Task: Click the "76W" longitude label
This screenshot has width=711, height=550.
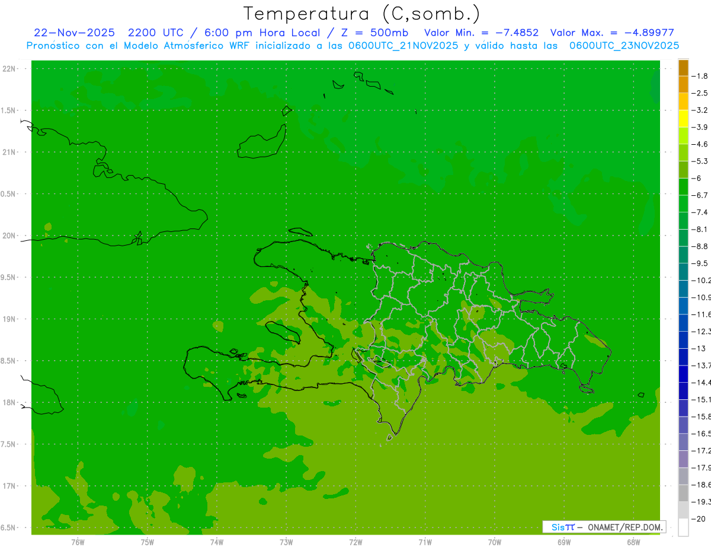Action: pyautogui.click(x=78, y=542)
